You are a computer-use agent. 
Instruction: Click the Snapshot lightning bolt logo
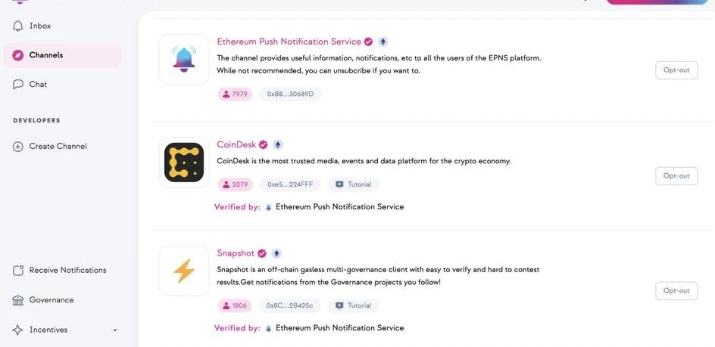click(x=184, y=271)
